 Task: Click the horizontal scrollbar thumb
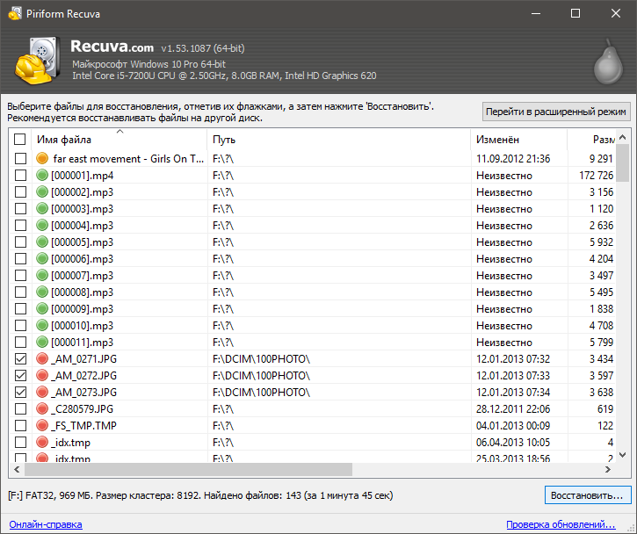coord(188,469)
